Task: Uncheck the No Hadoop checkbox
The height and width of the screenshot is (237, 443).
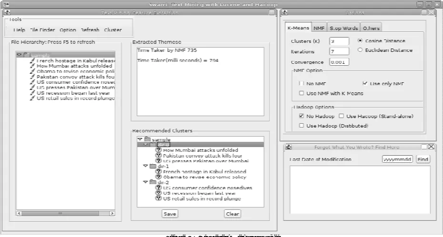Action: click(302, 116)
